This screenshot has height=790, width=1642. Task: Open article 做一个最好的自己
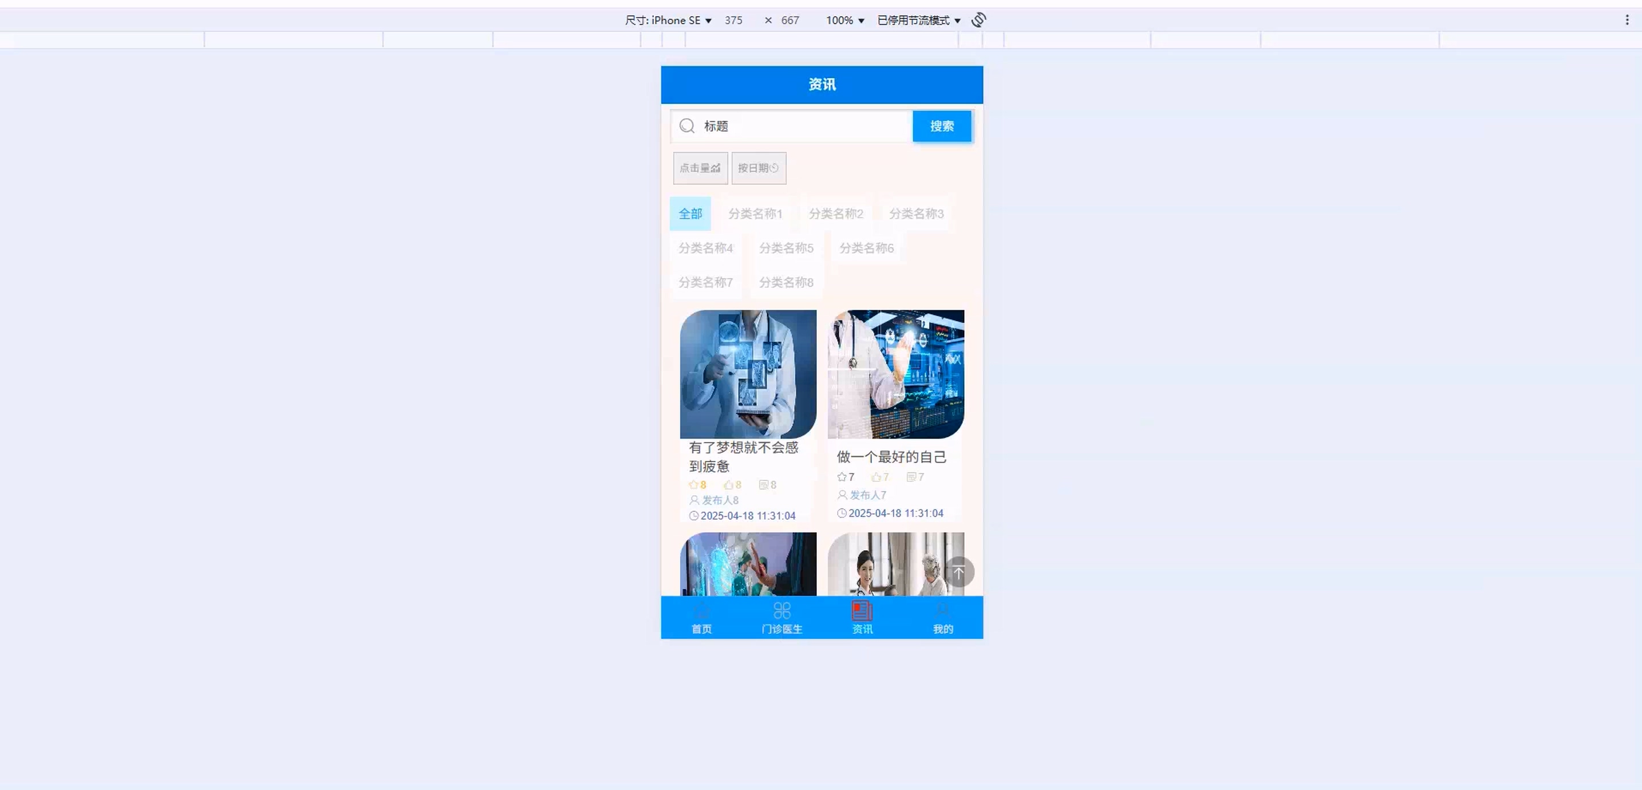(891, 456)
